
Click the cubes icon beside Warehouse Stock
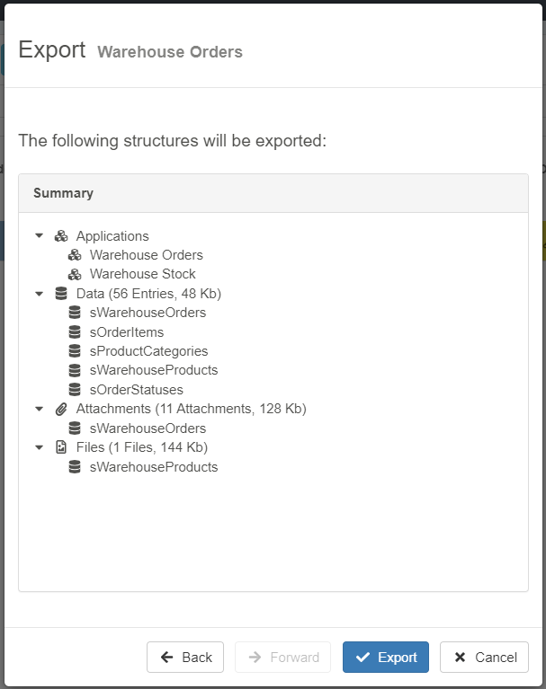75,274
